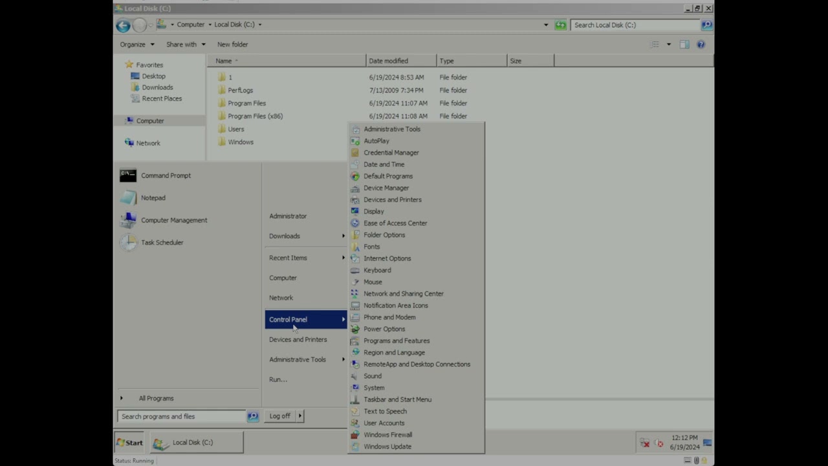Viewport: 828px width, 466px height.
Task: Click the Internet Options icon
Action: coord(355,258)
